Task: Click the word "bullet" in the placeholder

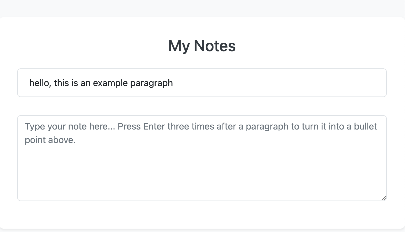Action: pyautogui.click(x=365, y=126)
